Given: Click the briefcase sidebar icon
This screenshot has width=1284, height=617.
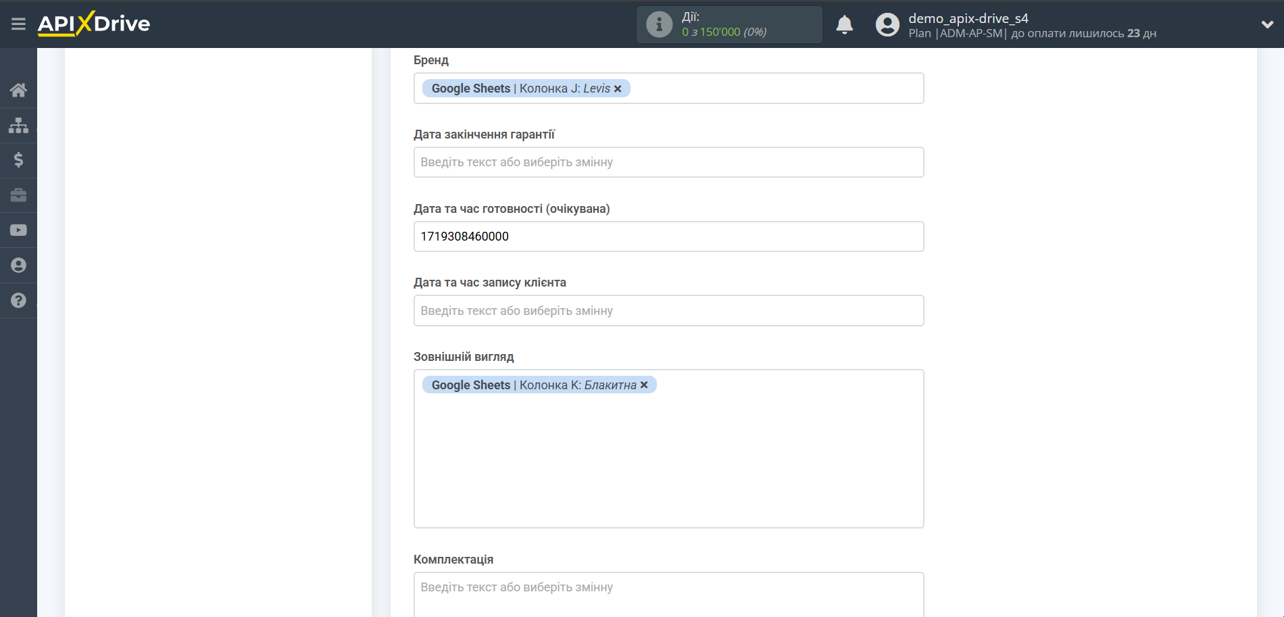Looking at the screenshot, I should click(x=18, y=195).
